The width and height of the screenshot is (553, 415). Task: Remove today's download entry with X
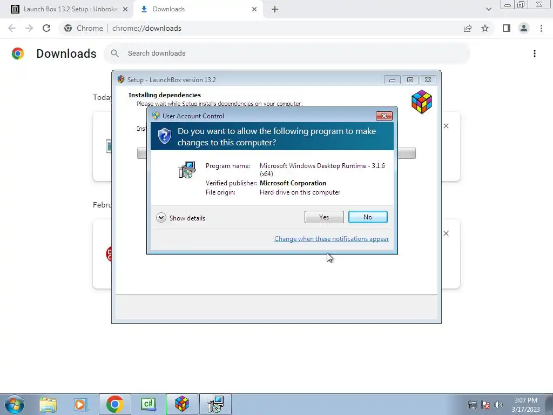point(446,126)
